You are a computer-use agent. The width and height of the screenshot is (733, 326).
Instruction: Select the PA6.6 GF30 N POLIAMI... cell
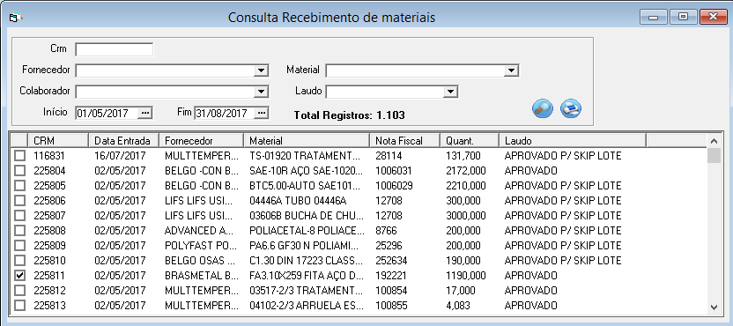305,246
